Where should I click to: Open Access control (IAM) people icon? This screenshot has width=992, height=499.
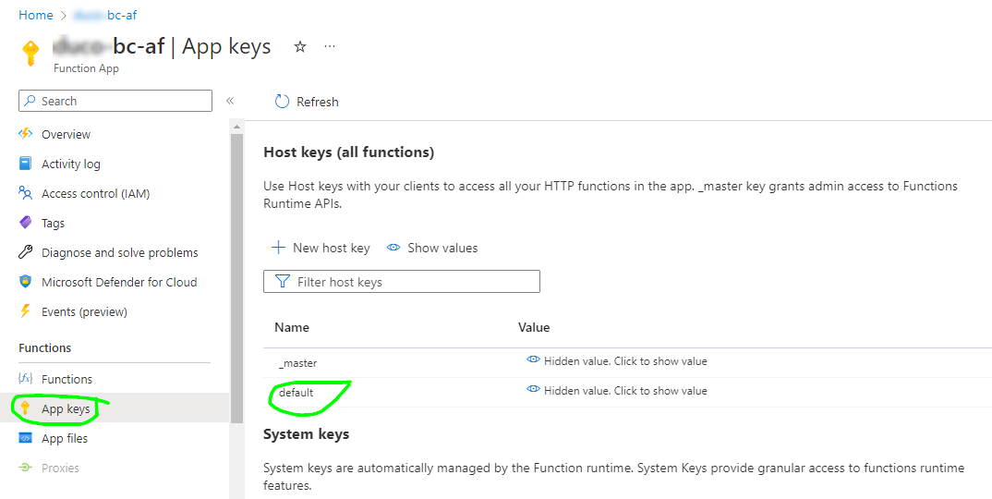25,193
